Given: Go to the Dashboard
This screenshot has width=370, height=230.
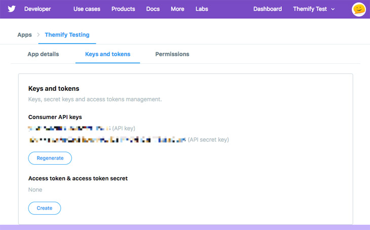Looking at the screenshot, I should pos(268,9).
